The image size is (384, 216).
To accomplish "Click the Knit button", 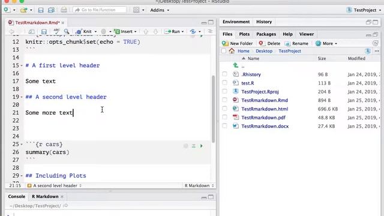I will click(84, 32).
